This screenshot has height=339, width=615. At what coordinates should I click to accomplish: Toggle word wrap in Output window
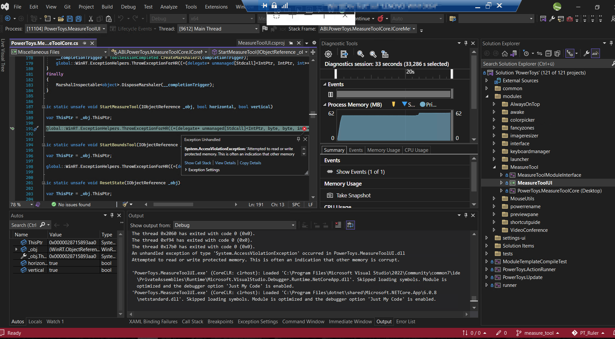coord(351,225)
